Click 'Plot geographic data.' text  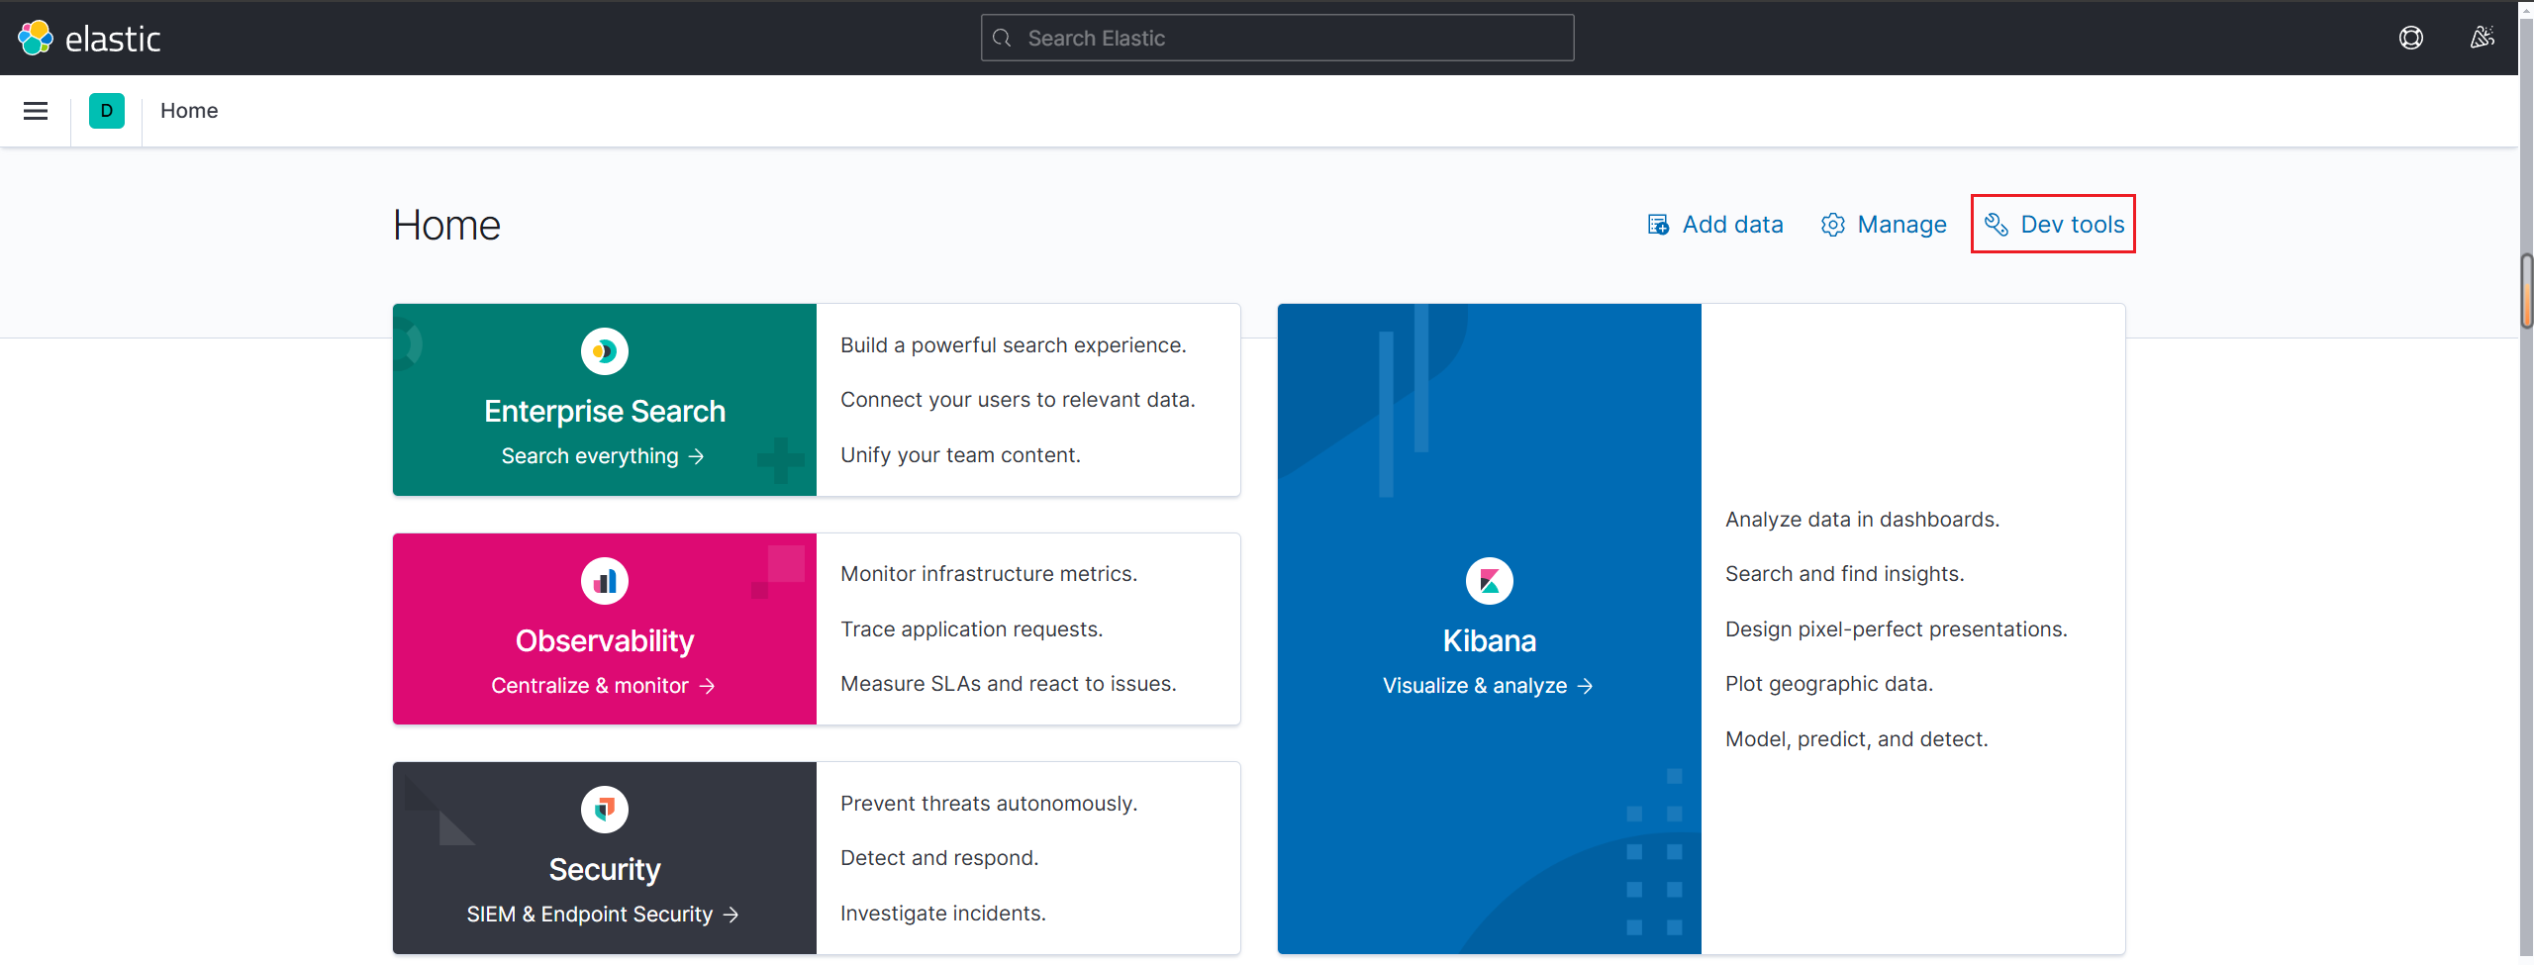pos(1828,684)
